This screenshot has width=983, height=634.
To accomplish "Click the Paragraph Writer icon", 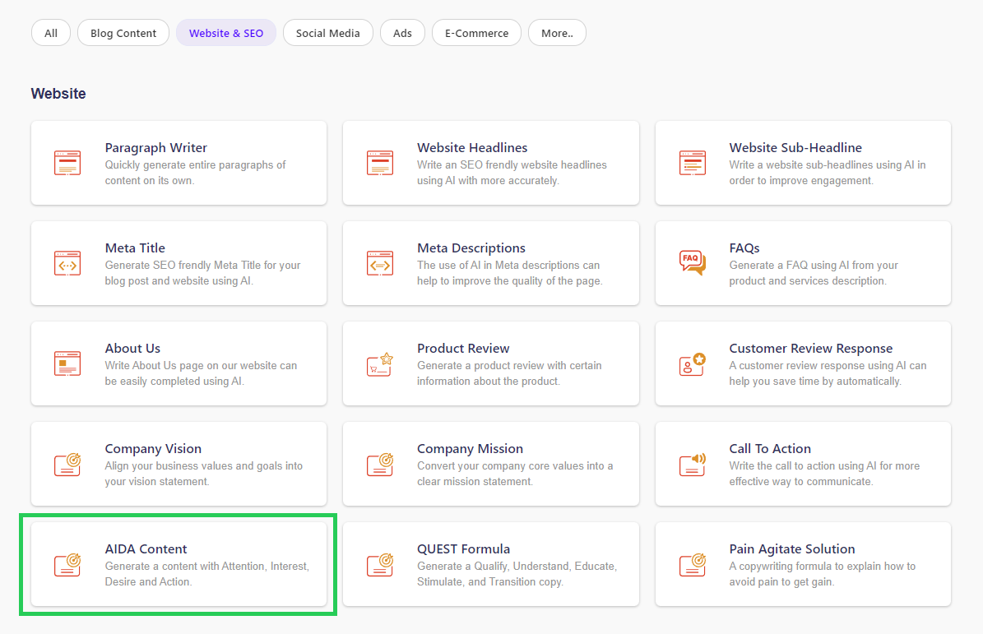I will point(67,163).
